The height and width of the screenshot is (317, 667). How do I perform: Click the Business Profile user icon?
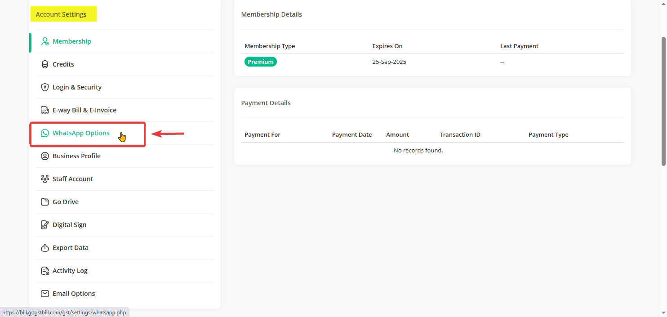coord(45,156)
